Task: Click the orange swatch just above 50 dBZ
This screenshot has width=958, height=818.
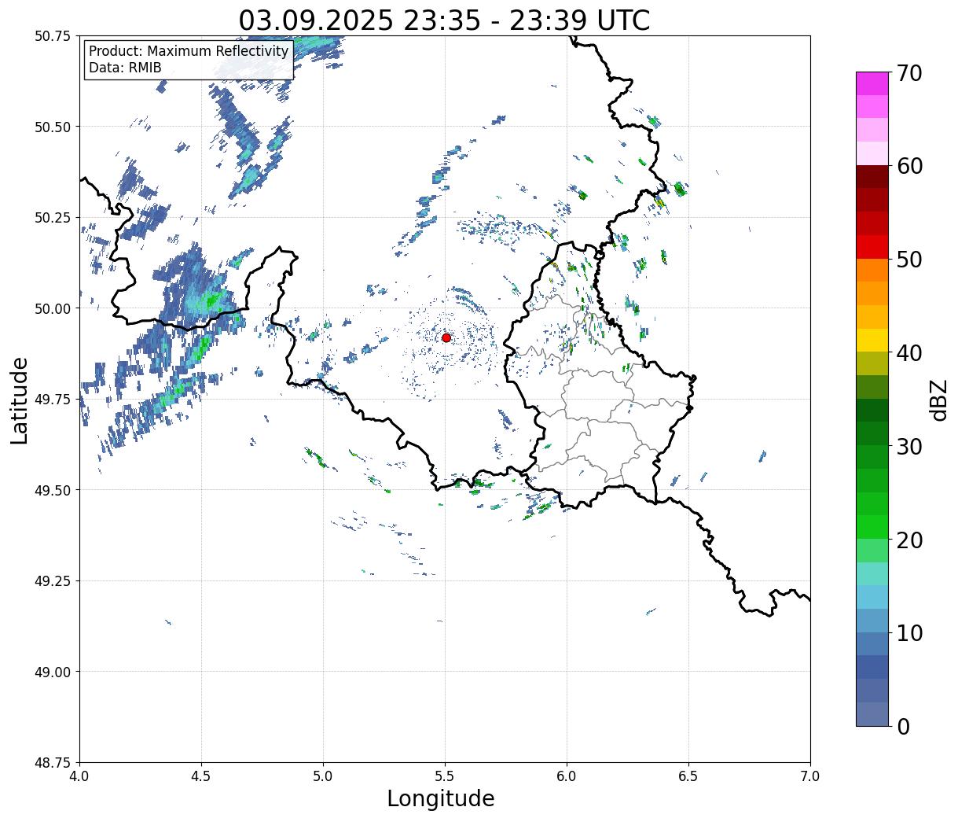Action: tap(872, 271)
